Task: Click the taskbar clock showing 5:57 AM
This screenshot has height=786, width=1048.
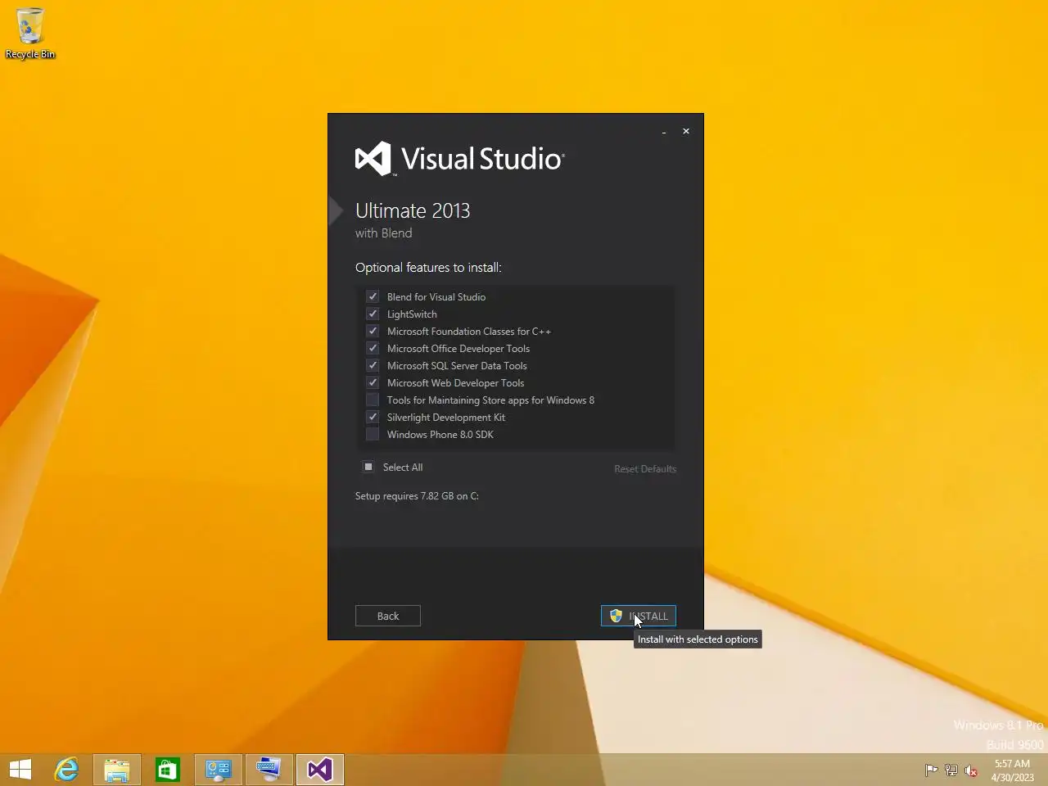Action: pyautogui.click(x=1012, y=770)
